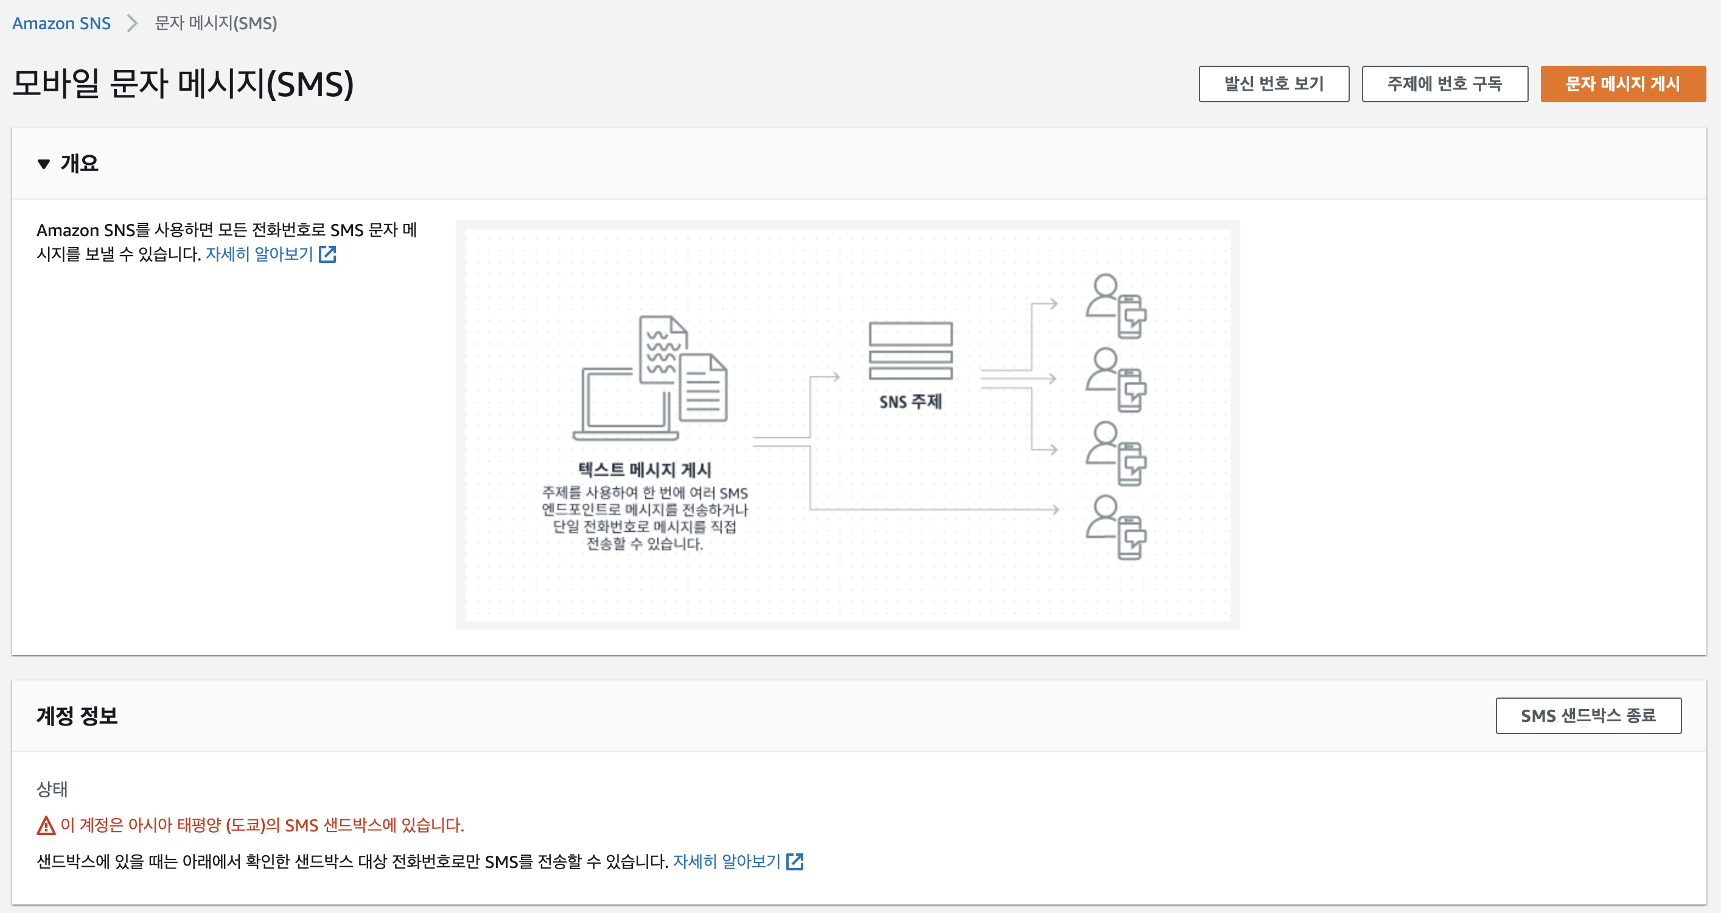1721x913 pixels.
Task: Click the Amazon SNS breadcrumb link
Action: [61, 23]
